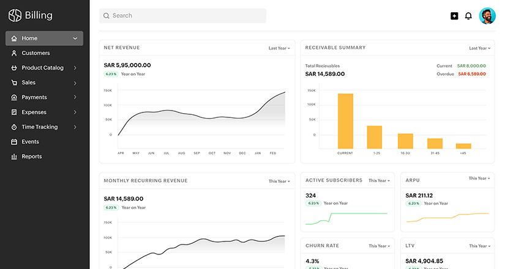The image size is (505, 269).
Task: Collapse the Home menu chevron
Action: (75, 39)
